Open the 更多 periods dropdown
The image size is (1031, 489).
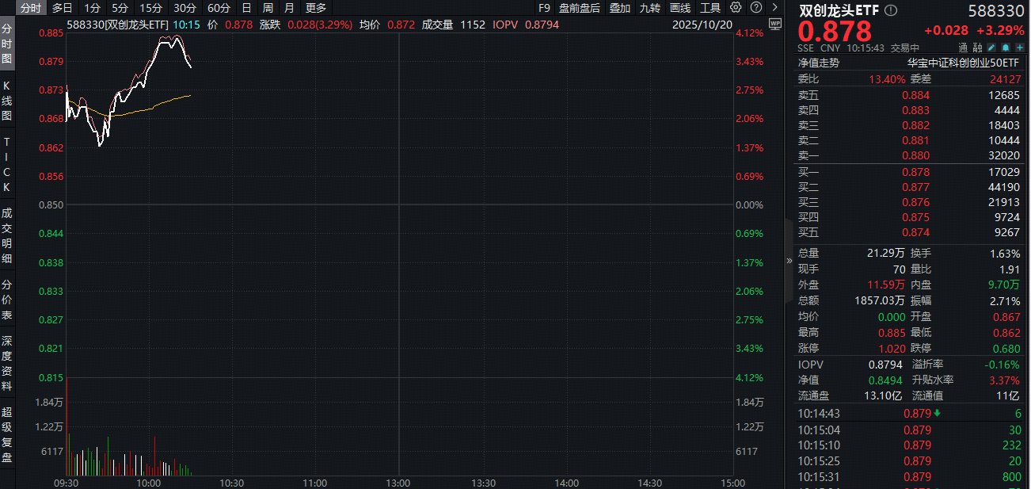tap(316, 8)
